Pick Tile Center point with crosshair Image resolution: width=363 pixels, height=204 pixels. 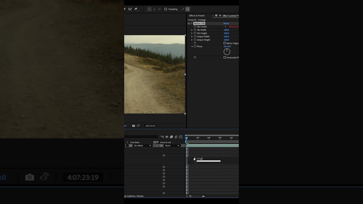[x=225, y=27]
